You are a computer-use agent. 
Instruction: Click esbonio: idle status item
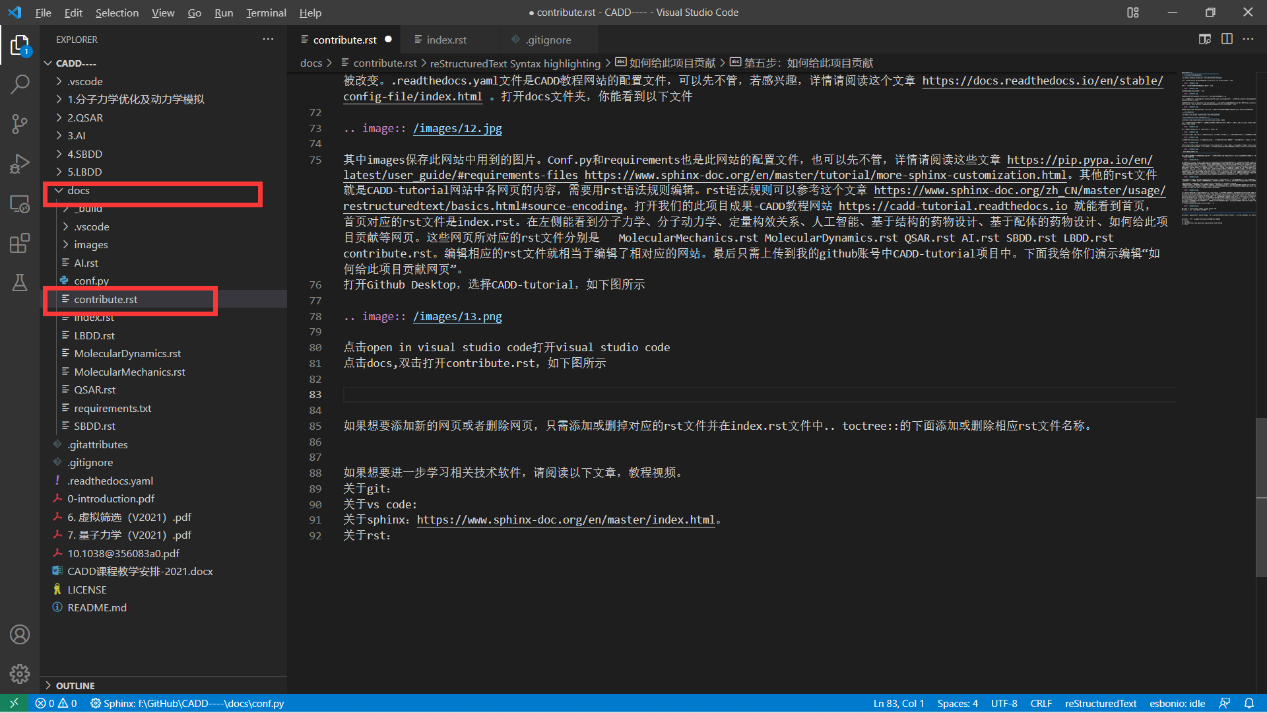pos(1177,703)
